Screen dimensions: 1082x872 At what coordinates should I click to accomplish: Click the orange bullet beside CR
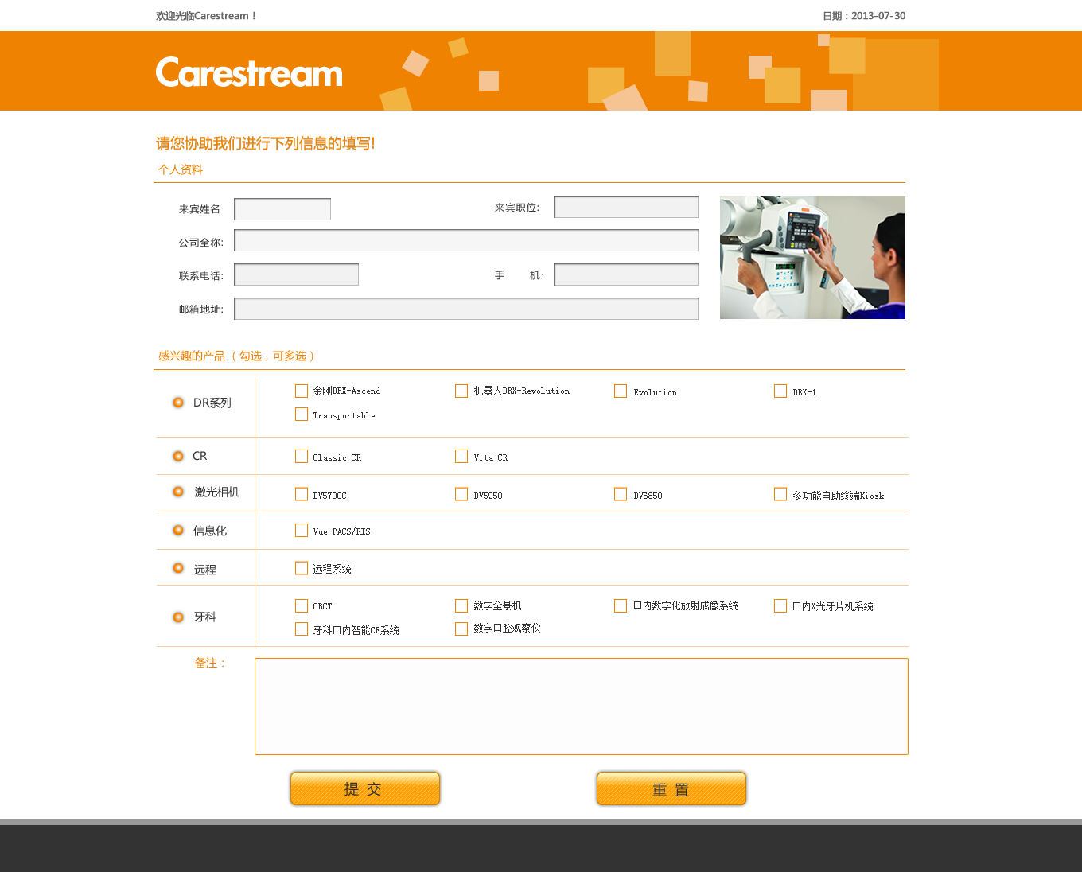[x=178, y=456]
